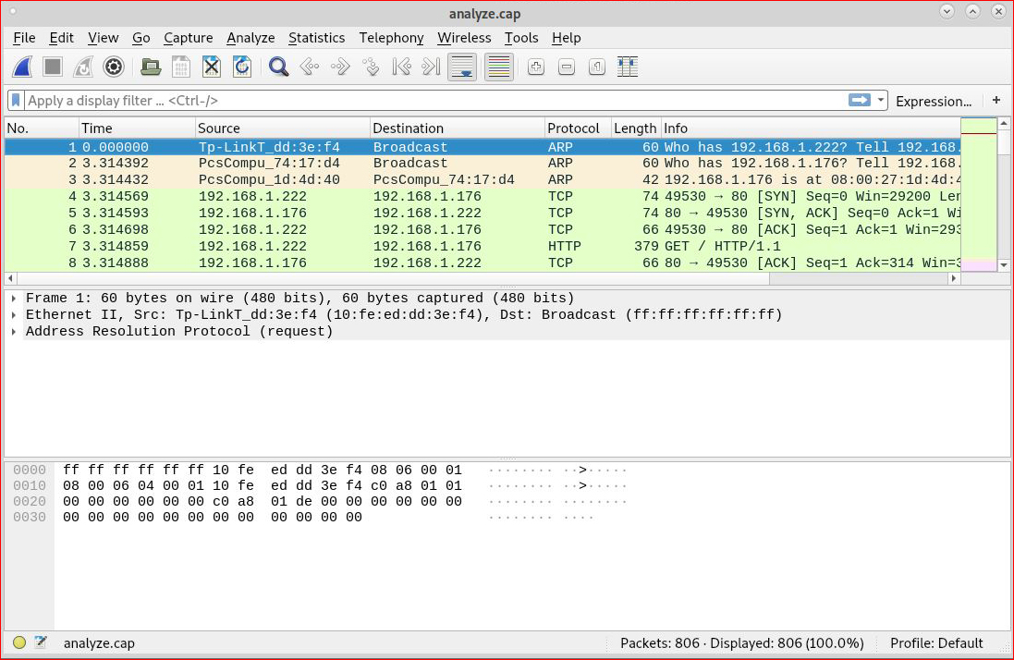
Task: Expand the Address Resolution Protocol row
Action: point(14,332)
